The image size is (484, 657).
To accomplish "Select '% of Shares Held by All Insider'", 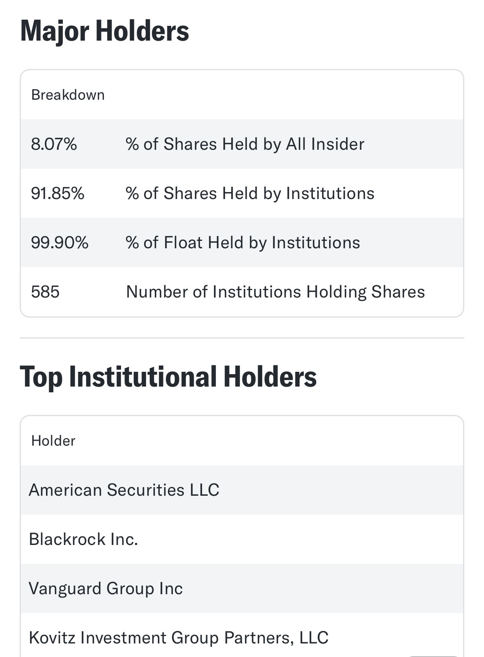I will (245, 144).
